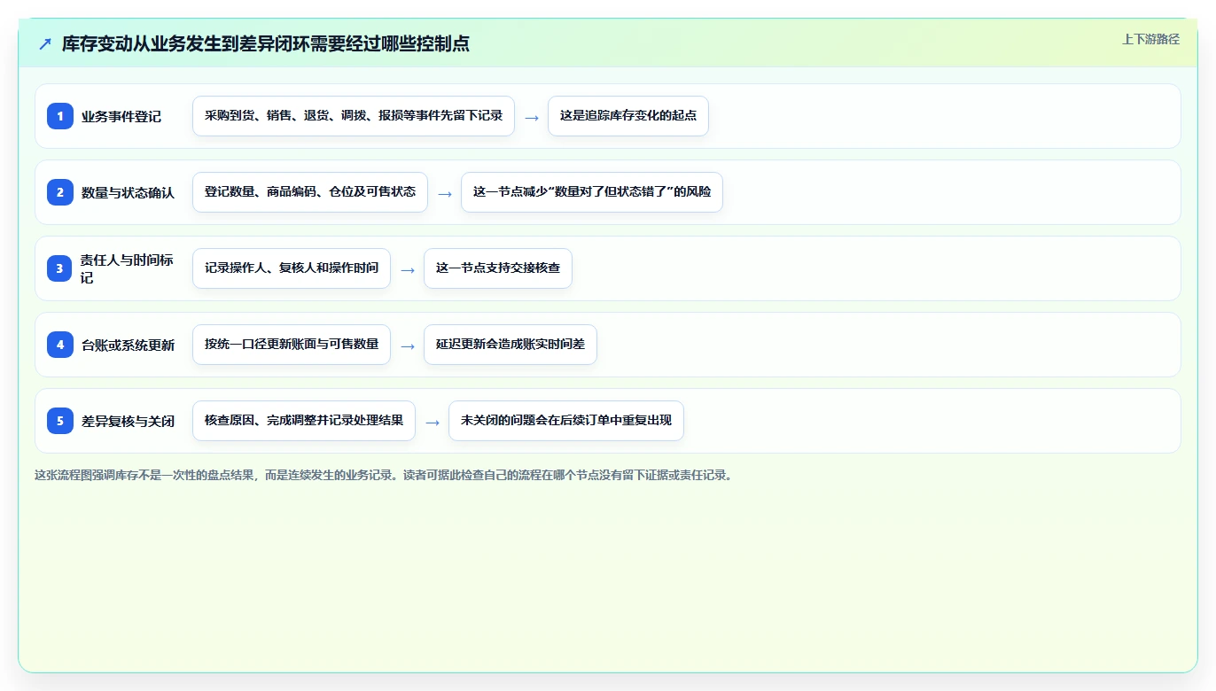
Task: Select the 数量与状态确认 step label
Action: click(128, 192)
